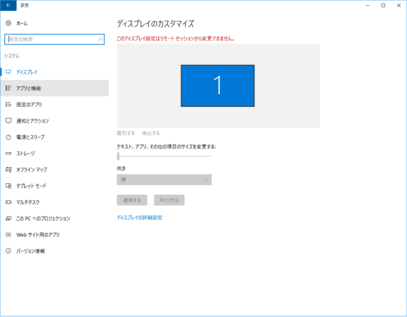Image resolution: width=407 pixels, height=317 pixels.
Task: Maximize the 設定 window
Action: (x=383, y=6)
